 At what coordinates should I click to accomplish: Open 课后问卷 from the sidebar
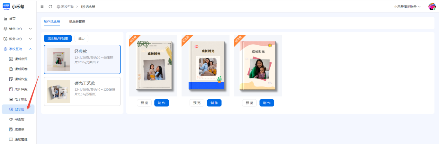(18, 69)
